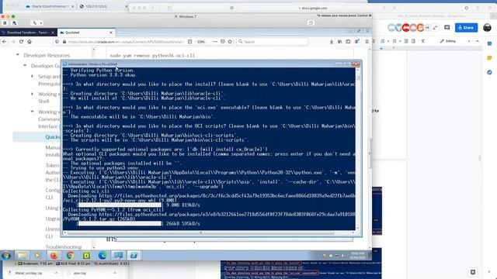This screenshot has width=497, height=279.
Task: Open Google Keep side panel icon
Action: [489, 58]
